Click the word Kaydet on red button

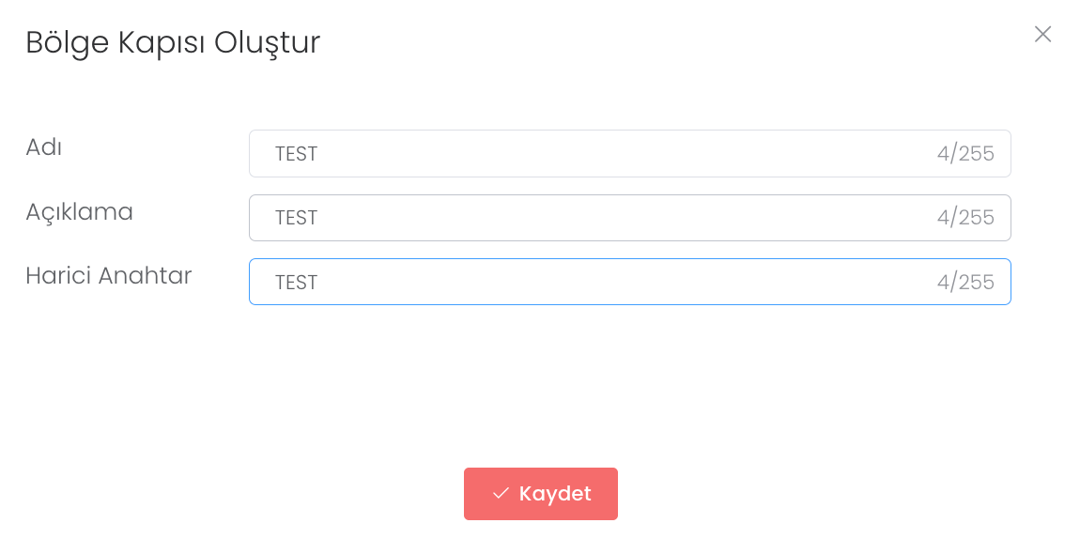[555, 494]
